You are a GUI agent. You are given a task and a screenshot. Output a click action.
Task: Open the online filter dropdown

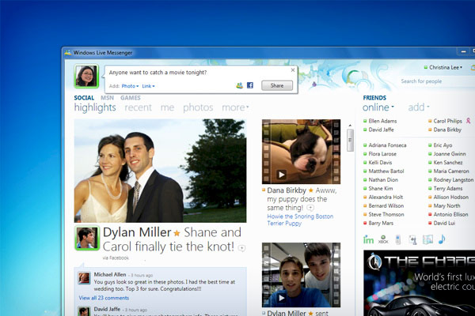(x=378, y=107)
